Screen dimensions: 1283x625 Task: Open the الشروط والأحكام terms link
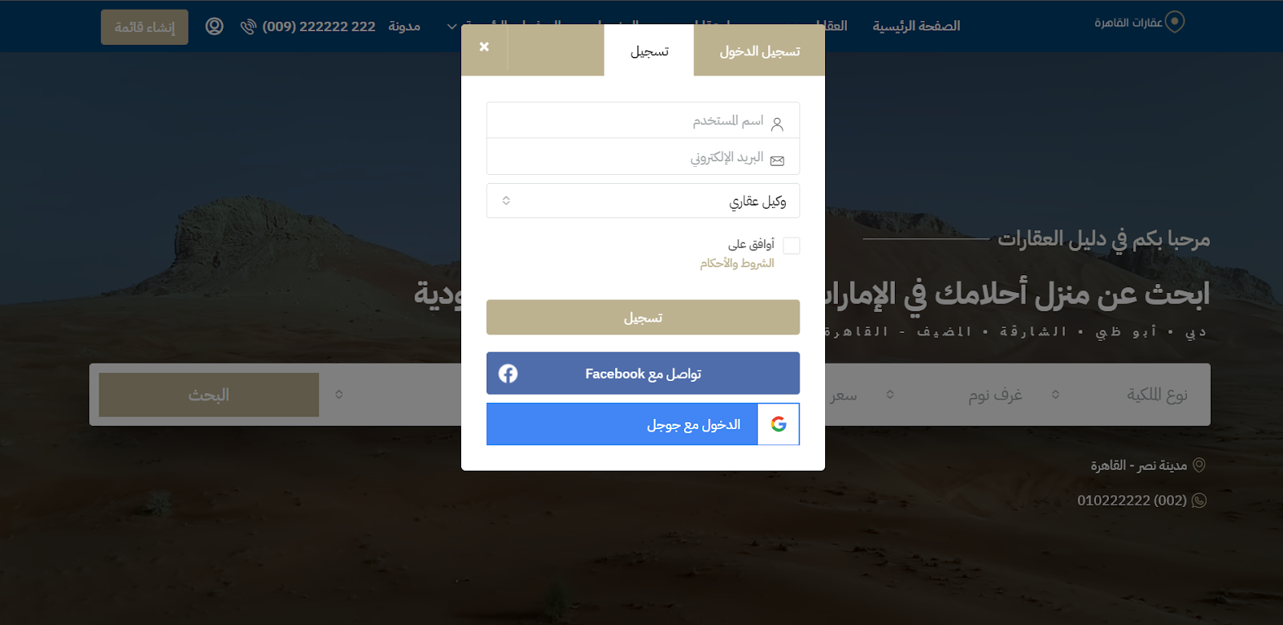(x=737, y=263)
